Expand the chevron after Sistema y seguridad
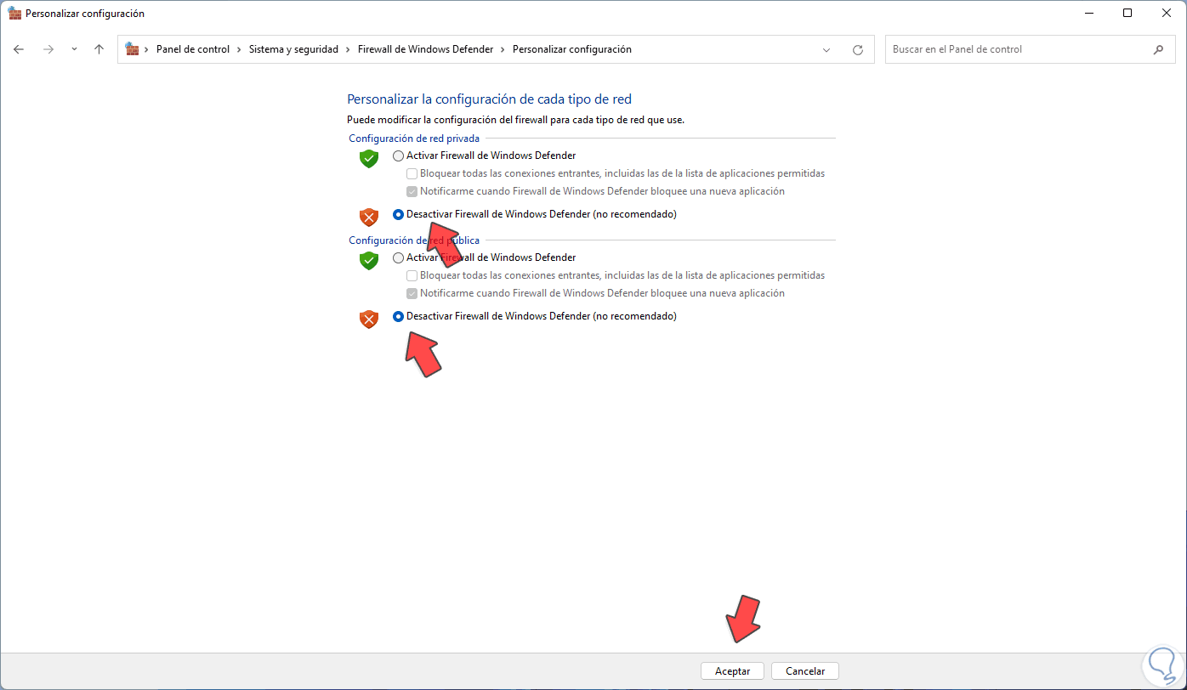The image size is (1187, 690). [x=348, y=49]
